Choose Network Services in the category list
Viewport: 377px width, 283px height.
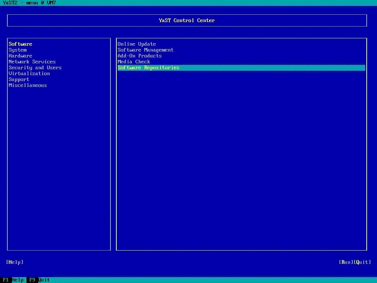32,62
